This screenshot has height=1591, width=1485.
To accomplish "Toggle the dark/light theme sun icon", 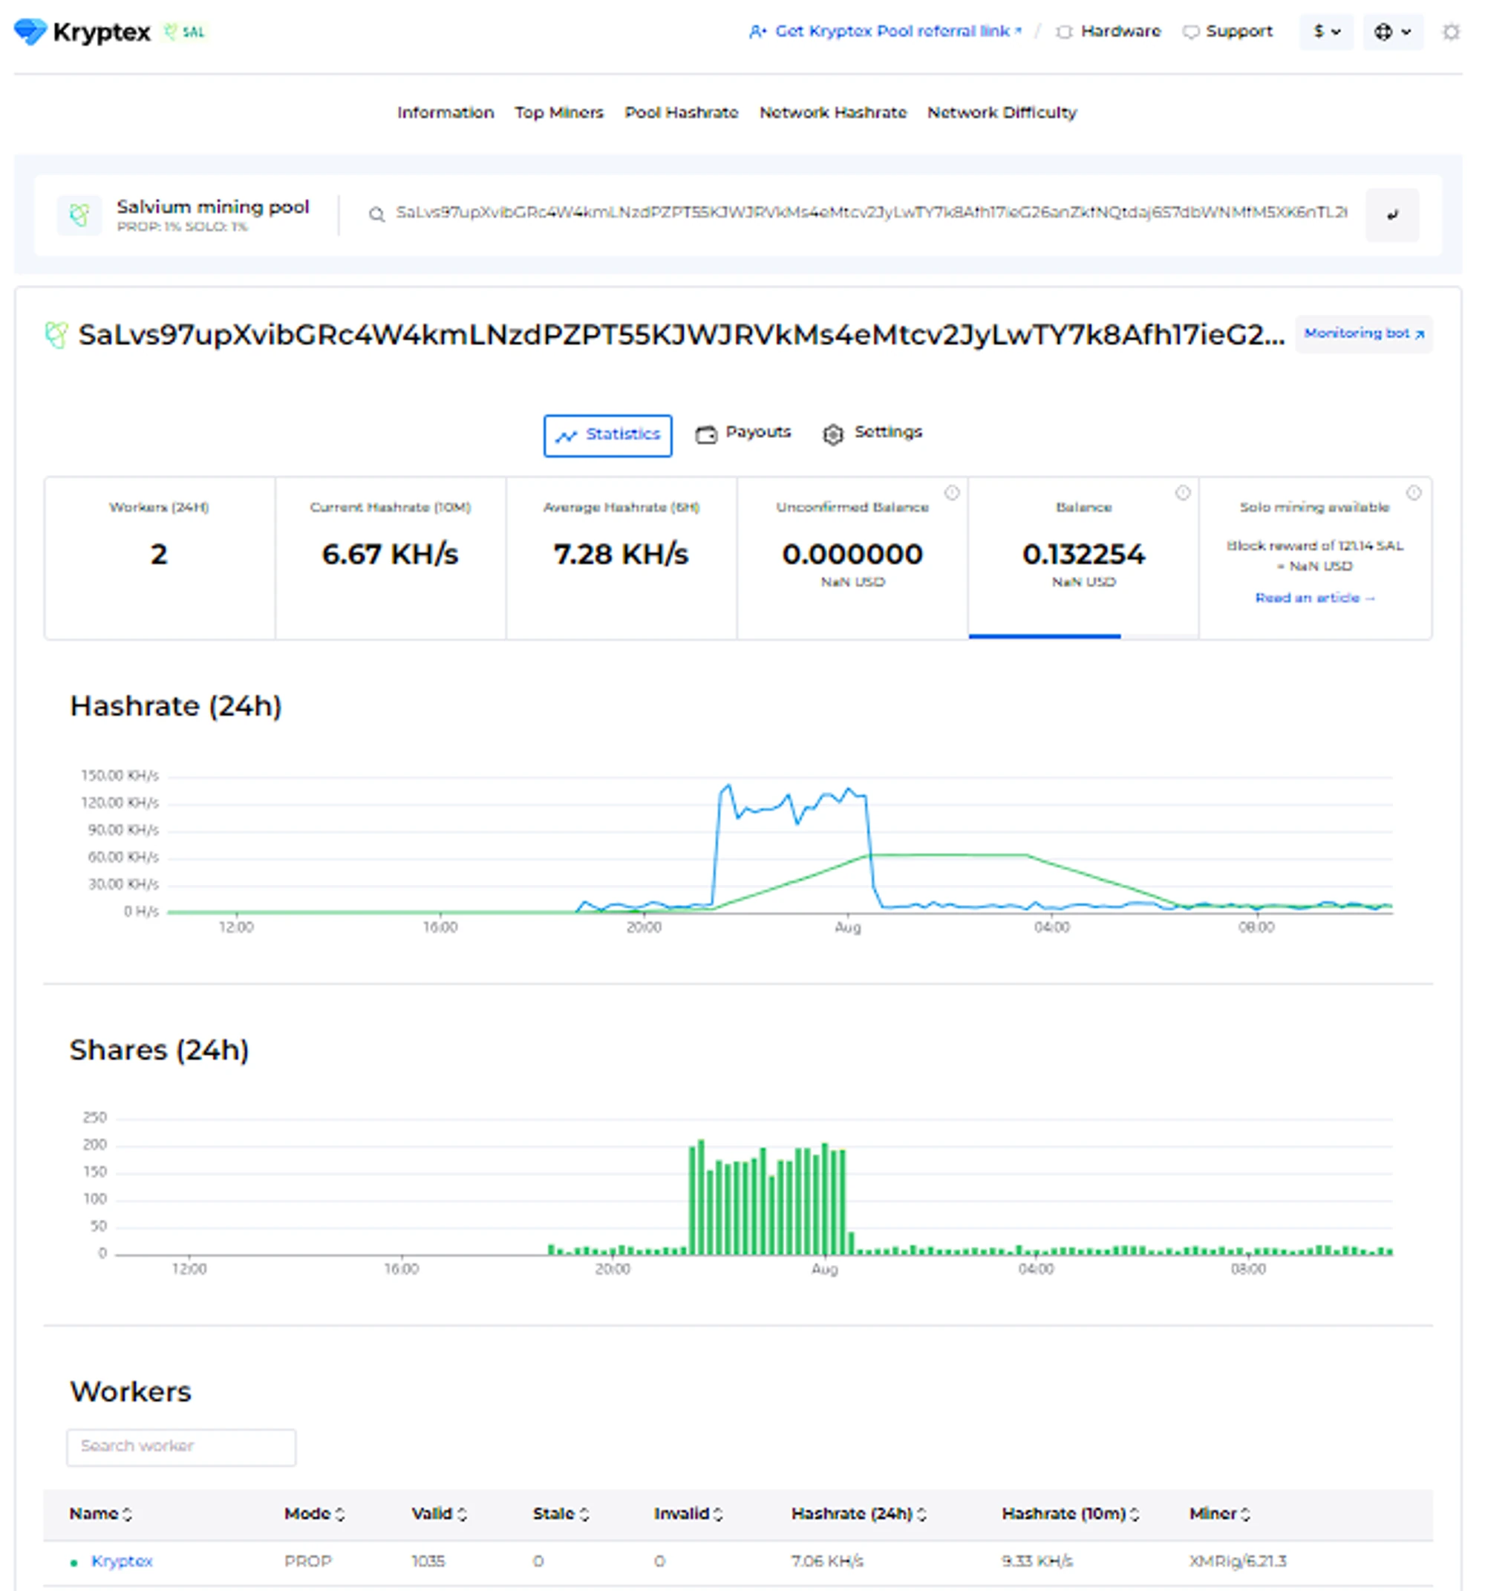I will point(1450,32).
